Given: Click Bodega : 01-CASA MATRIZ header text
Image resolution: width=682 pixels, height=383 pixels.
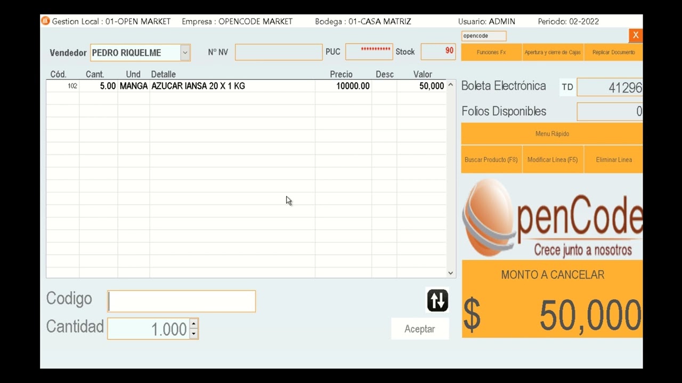Looking at the screenshot, I should [363, 21].
